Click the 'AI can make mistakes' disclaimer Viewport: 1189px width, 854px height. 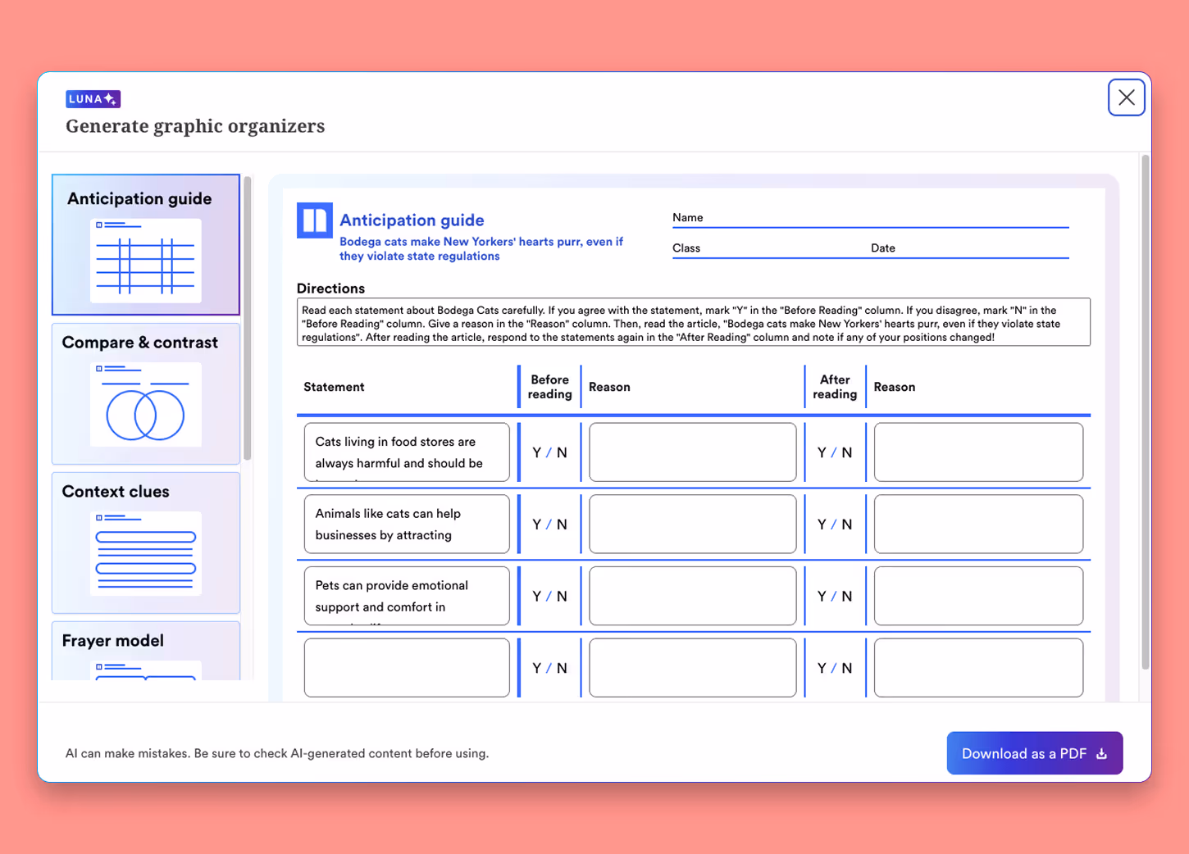(x=277, y=753)
